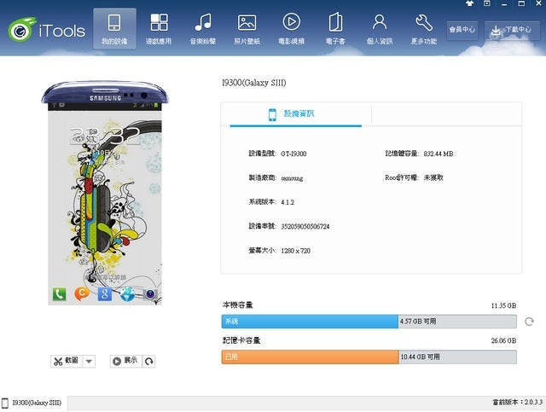Click the 截圖 screenshot button

pyautogui.click(x=66, y=361)
